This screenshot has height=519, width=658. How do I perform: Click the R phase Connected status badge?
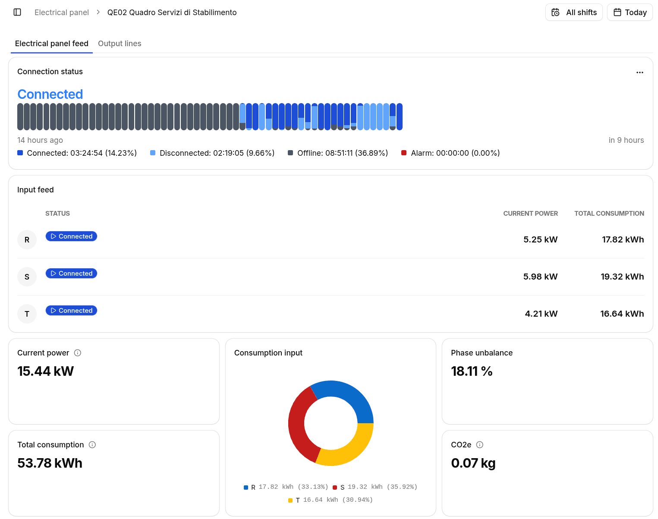tap(71, 236)
